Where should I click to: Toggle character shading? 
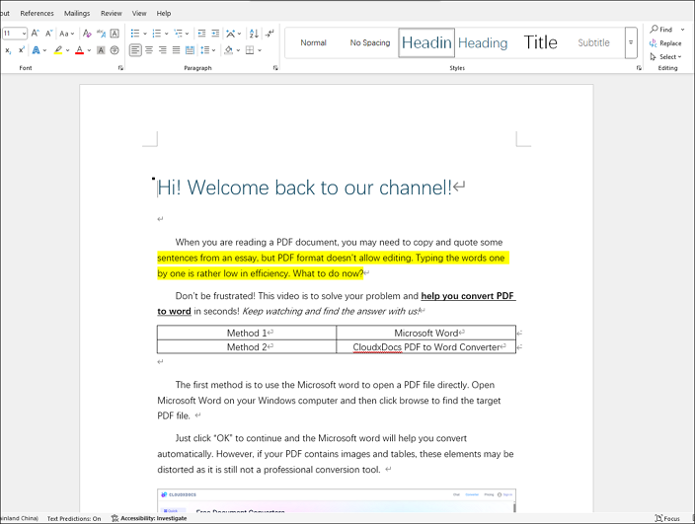[x=101, y=50]
